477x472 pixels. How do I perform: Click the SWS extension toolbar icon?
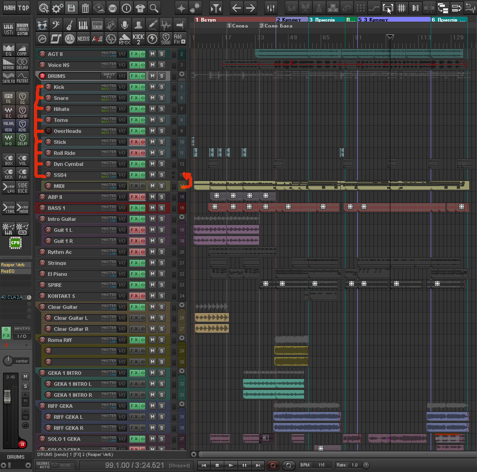coord(113,8)
